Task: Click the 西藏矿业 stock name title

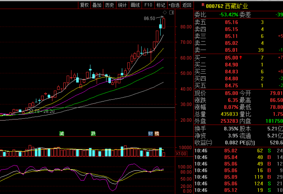Action: [x=237, y=6]
